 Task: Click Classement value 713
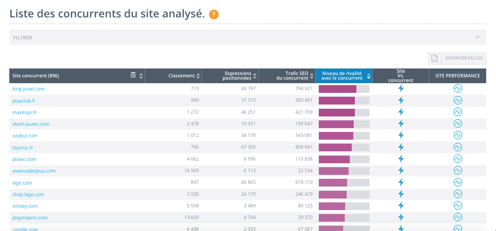pos(195,89)
